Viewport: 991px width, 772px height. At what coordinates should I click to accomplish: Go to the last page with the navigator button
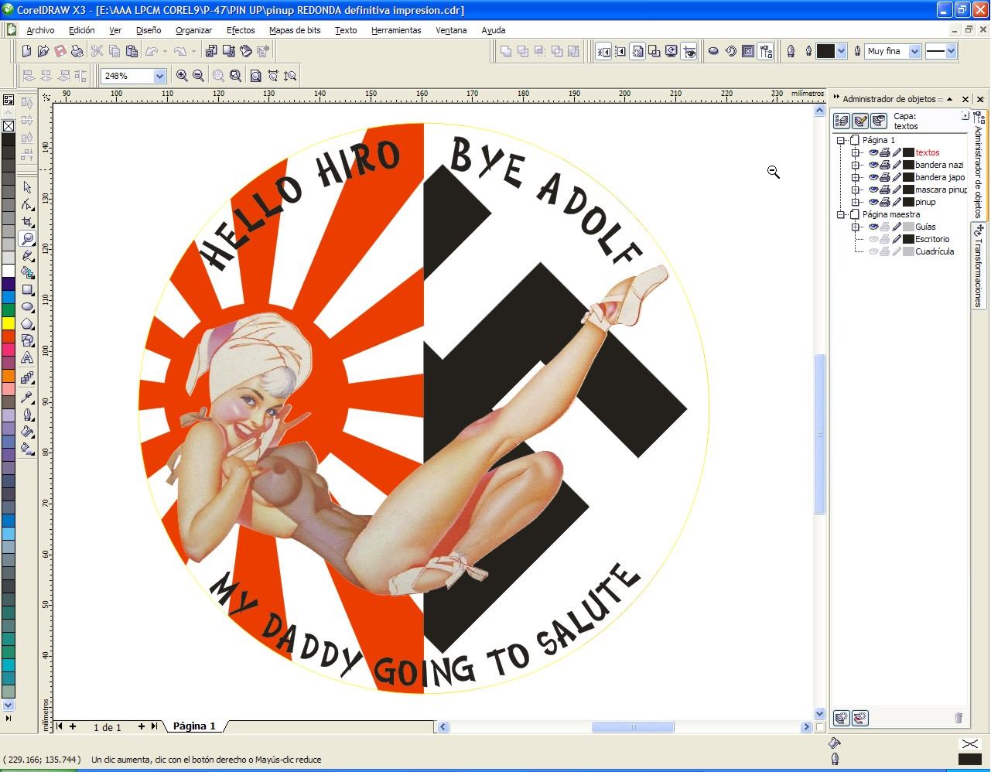click(155, 726)
